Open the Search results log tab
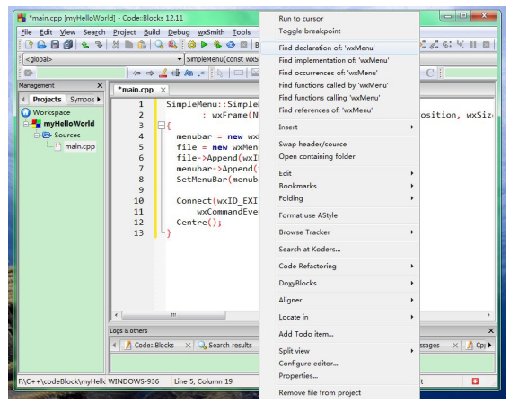Image resolution: width=510 pixels, height=403 pixels. coord(225,345)
